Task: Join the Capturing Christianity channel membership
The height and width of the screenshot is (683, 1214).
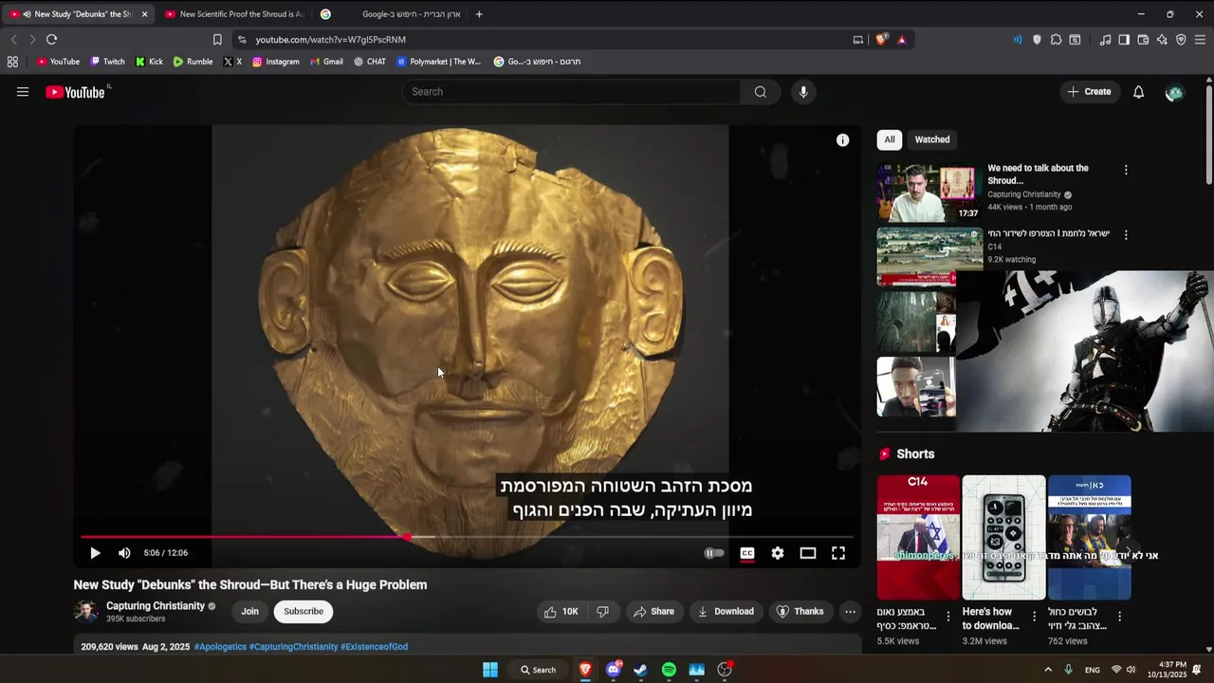Action: (x=249, y=612)
